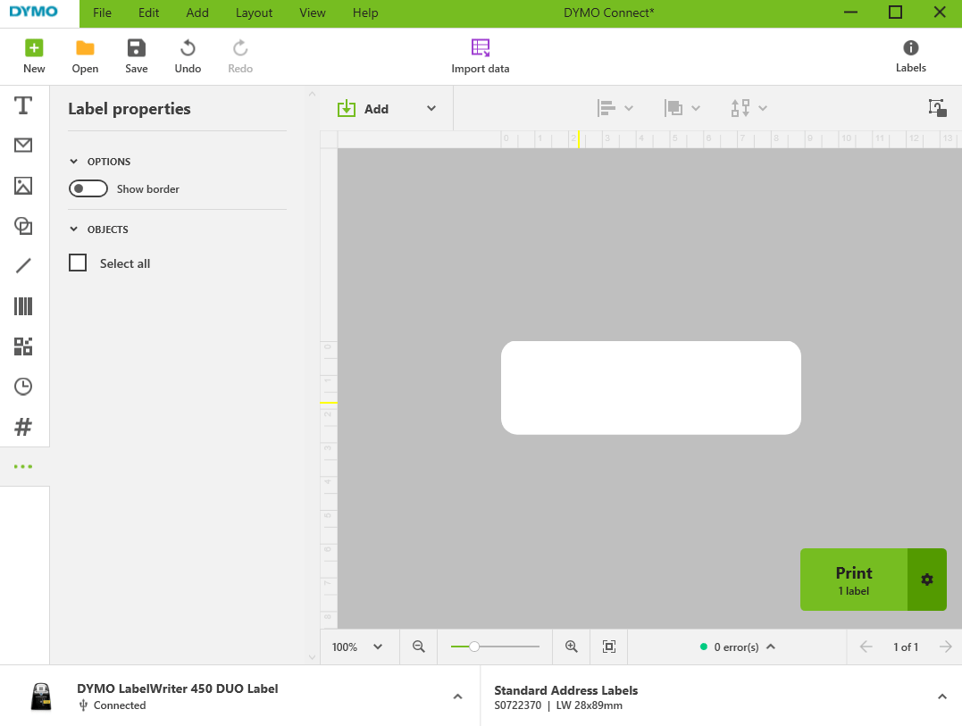Open the Layout menu
Image resolution: width=962 pixels, height=726 pixels.
(254, 13)
